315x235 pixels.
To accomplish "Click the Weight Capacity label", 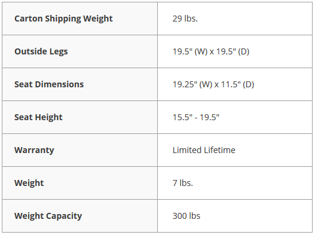I will point(48,216).
